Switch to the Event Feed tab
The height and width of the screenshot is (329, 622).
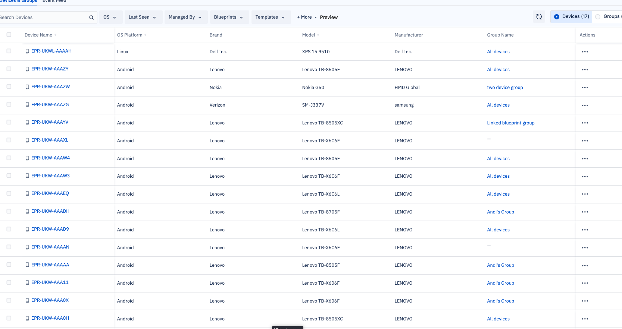coord(54,1)
